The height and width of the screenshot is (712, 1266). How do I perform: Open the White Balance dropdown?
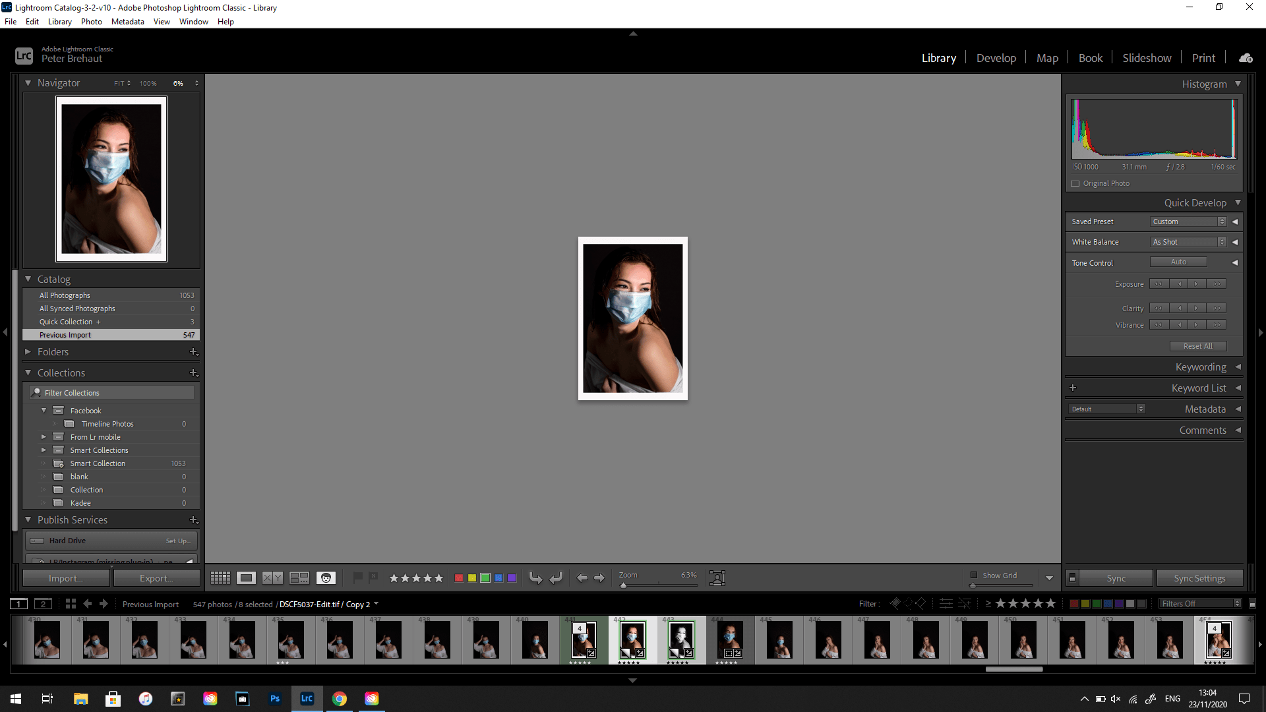(1188, 242)
